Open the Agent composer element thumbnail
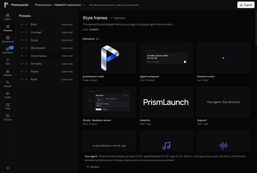This screenshot has height=173, width=257. click(166, 58)
